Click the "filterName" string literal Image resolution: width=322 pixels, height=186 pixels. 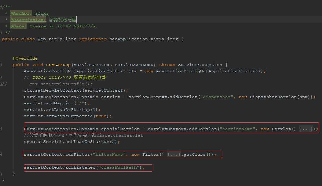coord(109,155)
